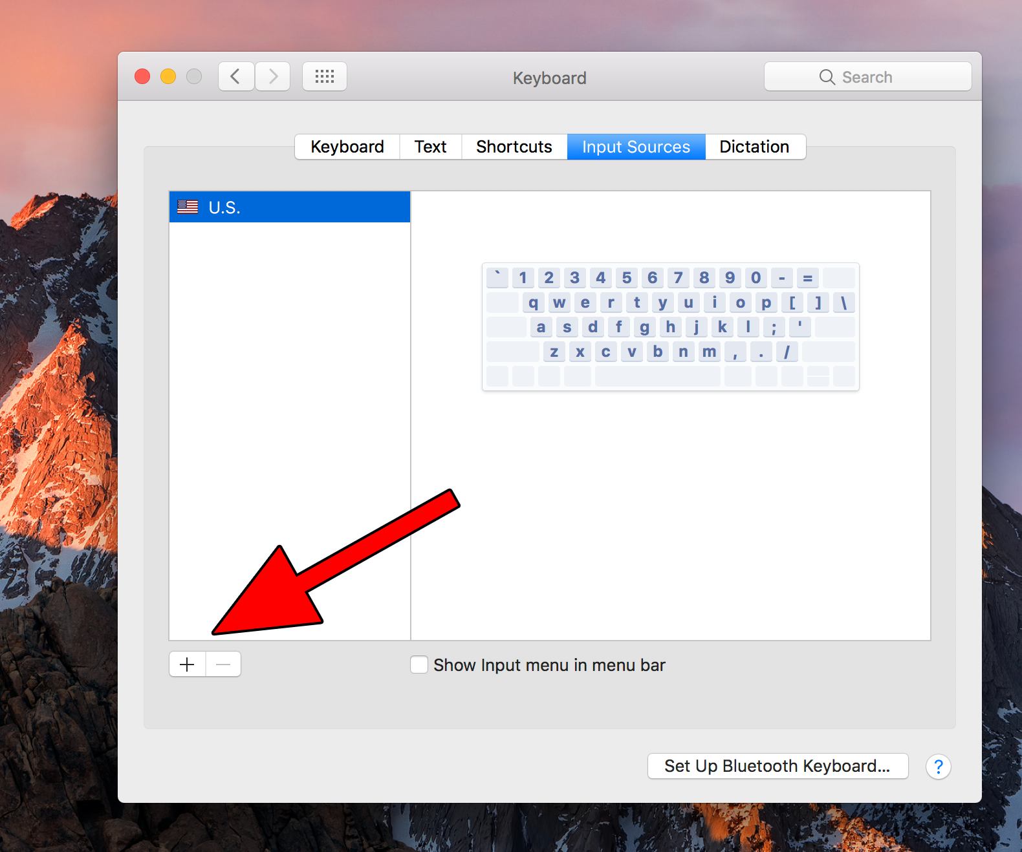Select the Input Sources tab
The height and width of the screenshot is (852, 1022).
(x=636, y=147)
